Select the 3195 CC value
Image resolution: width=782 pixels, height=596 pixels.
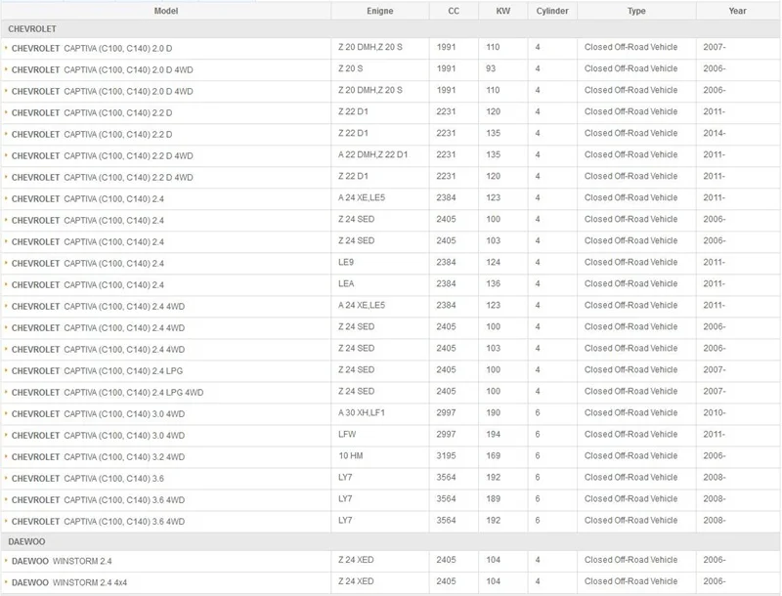click(446, 455)
